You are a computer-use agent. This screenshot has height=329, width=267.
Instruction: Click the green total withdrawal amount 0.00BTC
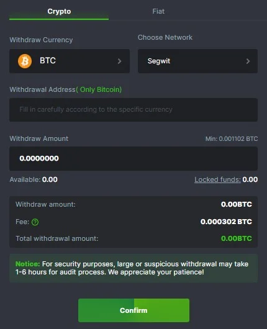pyautogui.click(x=237, y=238)
